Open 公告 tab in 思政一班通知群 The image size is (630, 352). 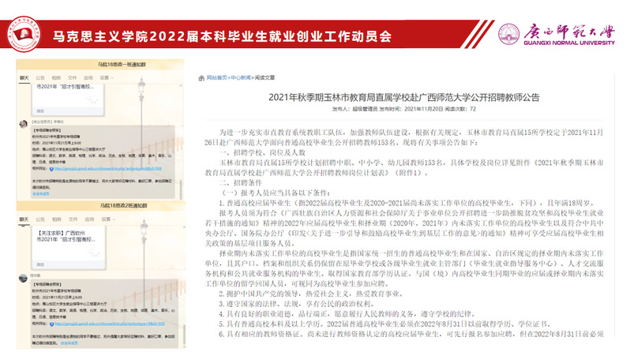(40, 78)
